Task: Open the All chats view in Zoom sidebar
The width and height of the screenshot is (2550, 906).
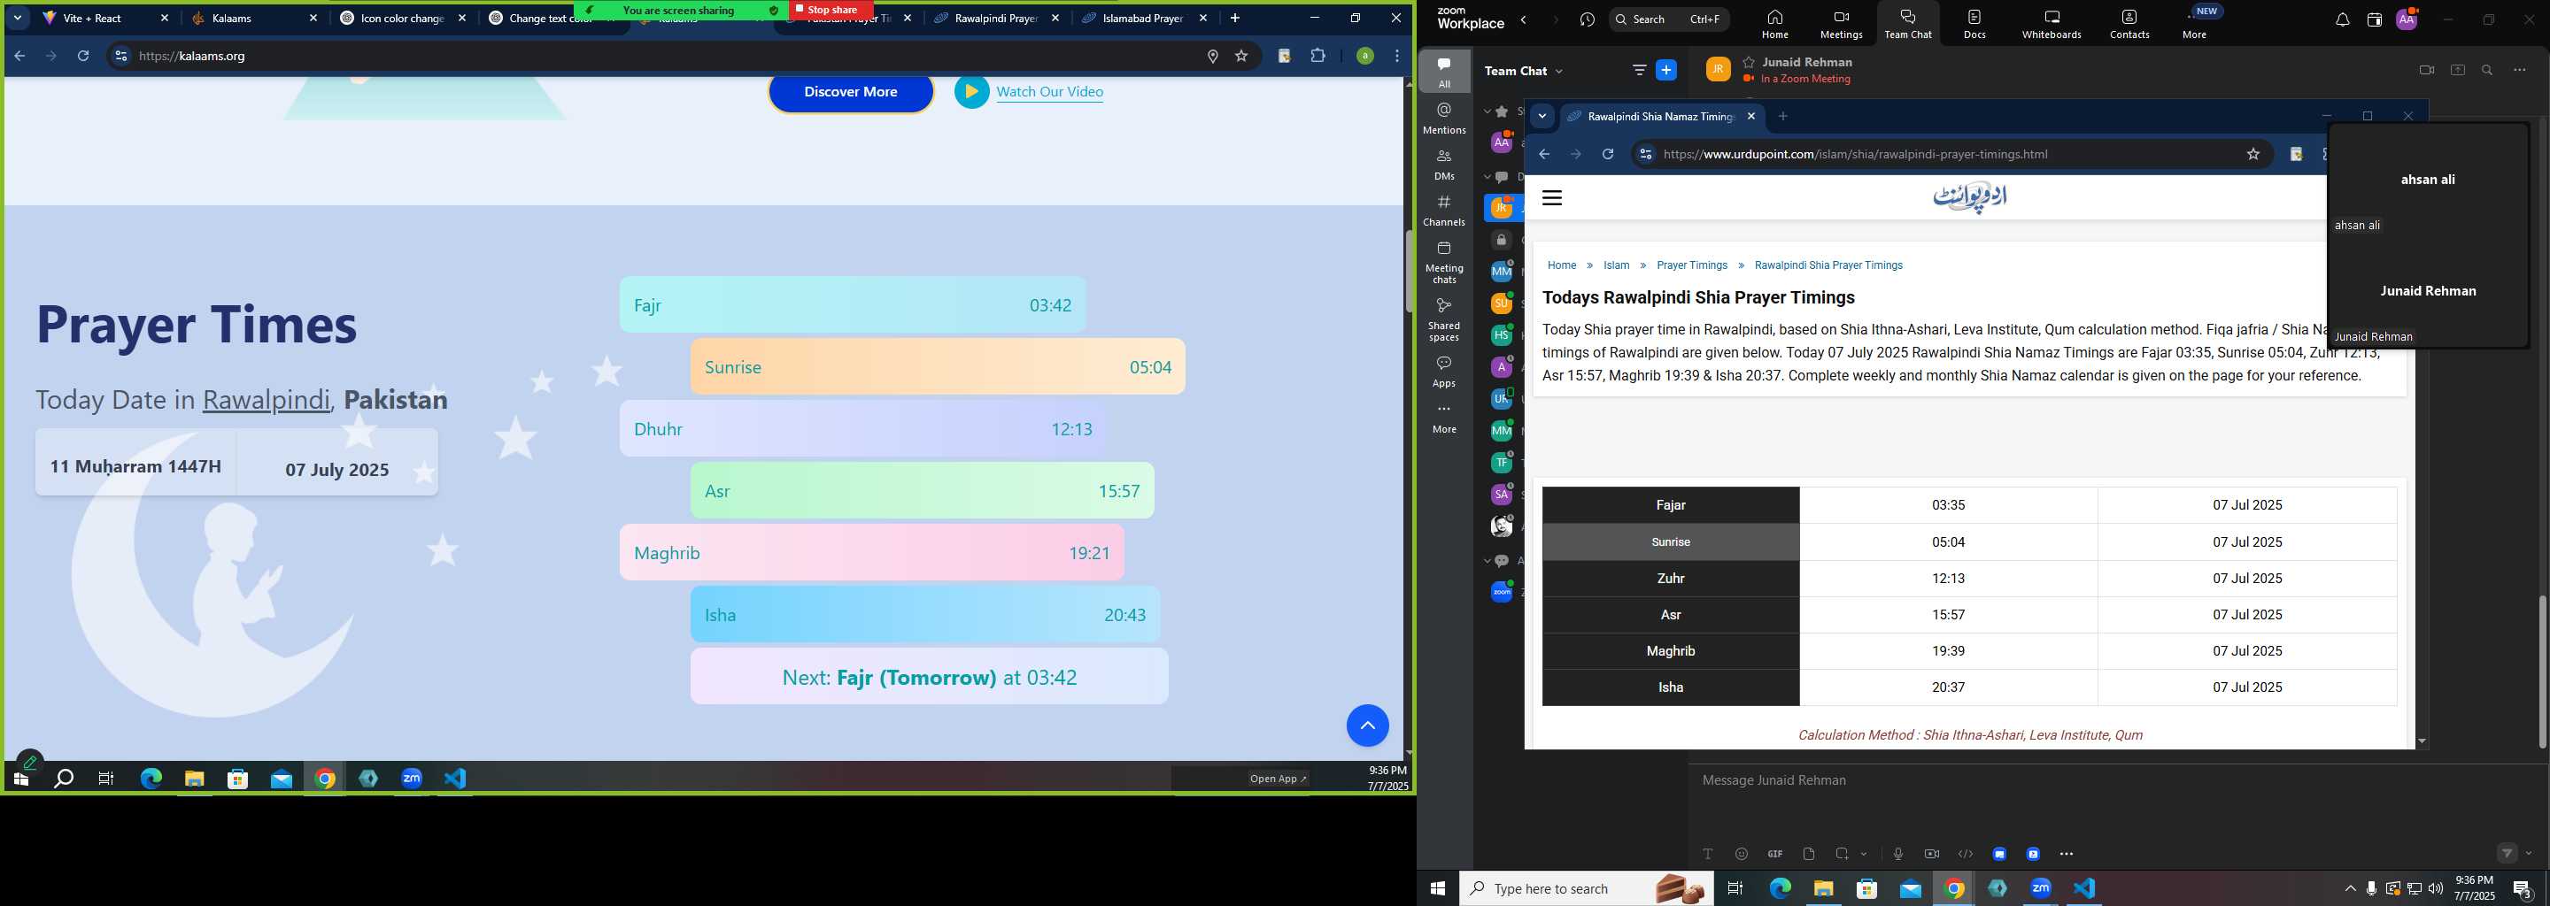Action: click(1444, 71)
